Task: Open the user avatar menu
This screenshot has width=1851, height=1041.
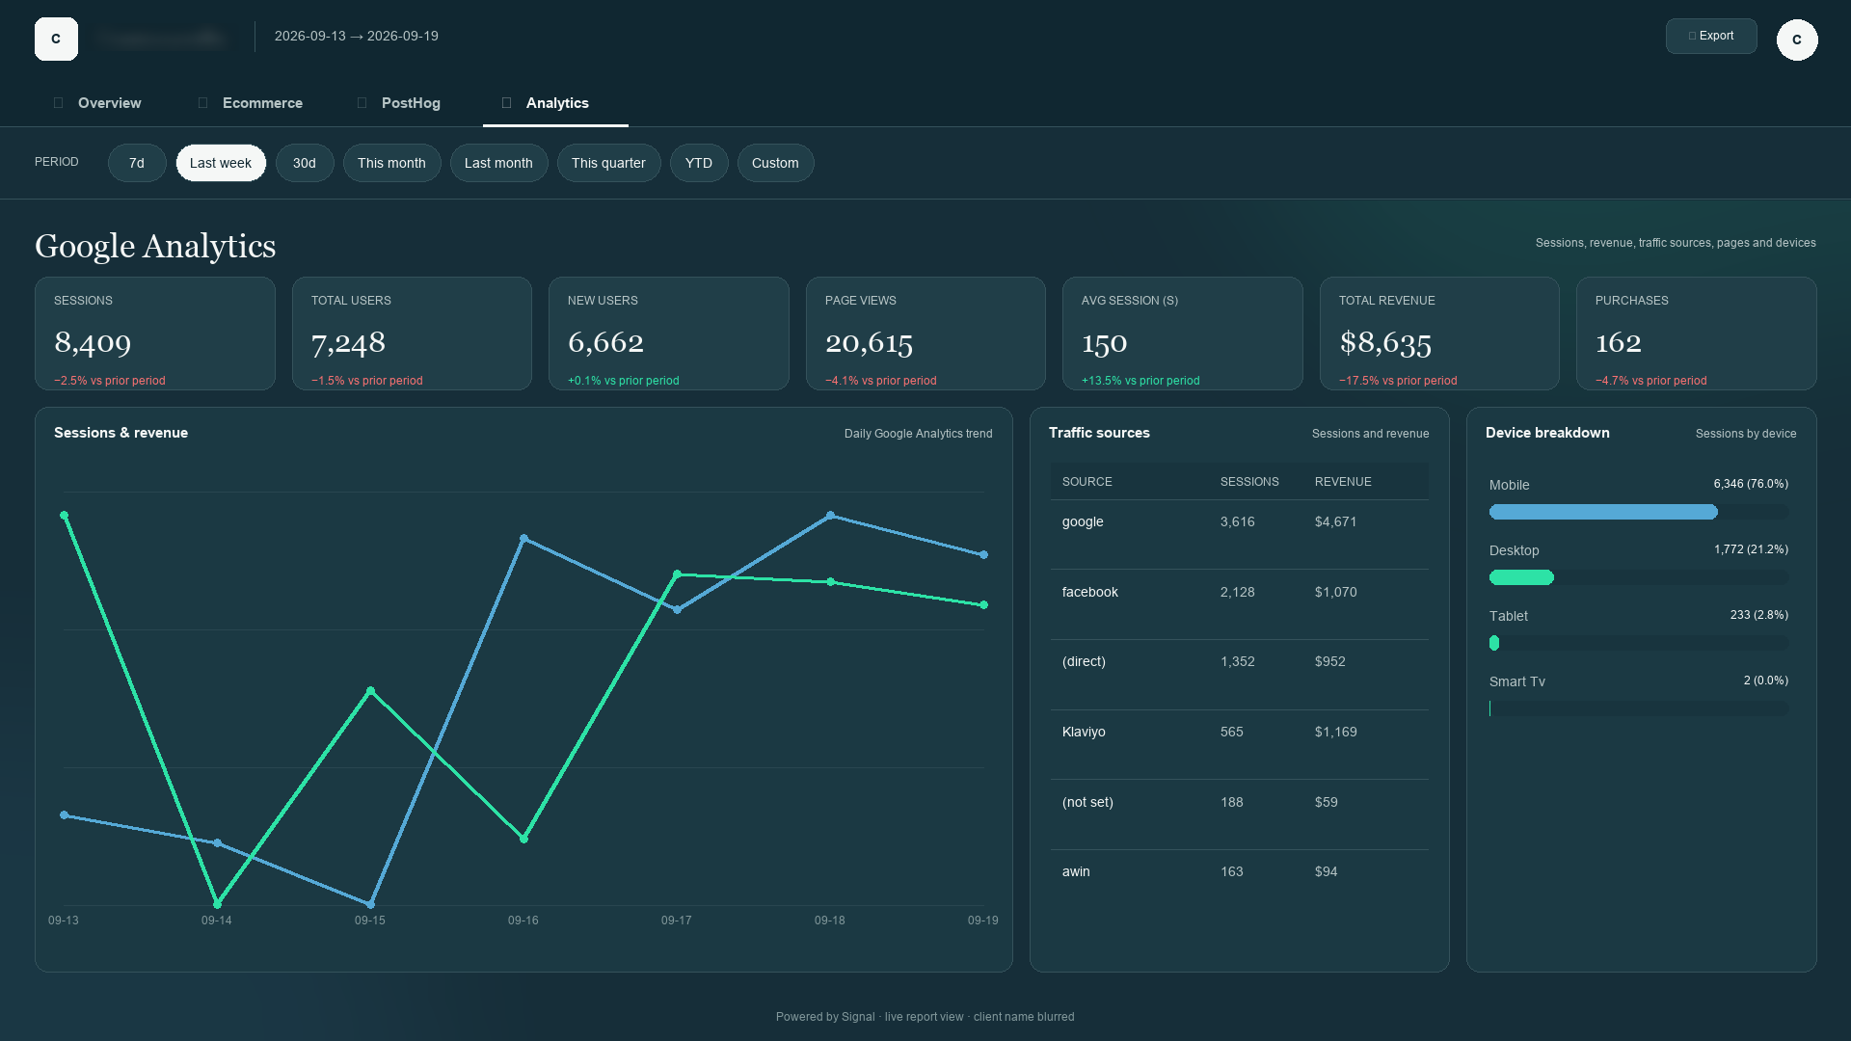Action: [x=1797, y=40]
